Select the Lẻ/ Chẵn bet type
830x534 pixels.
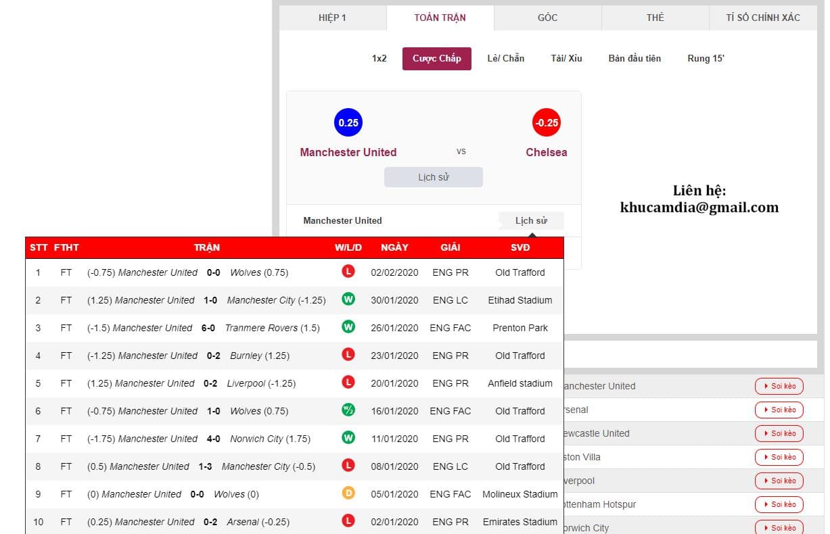click(506, 58)
